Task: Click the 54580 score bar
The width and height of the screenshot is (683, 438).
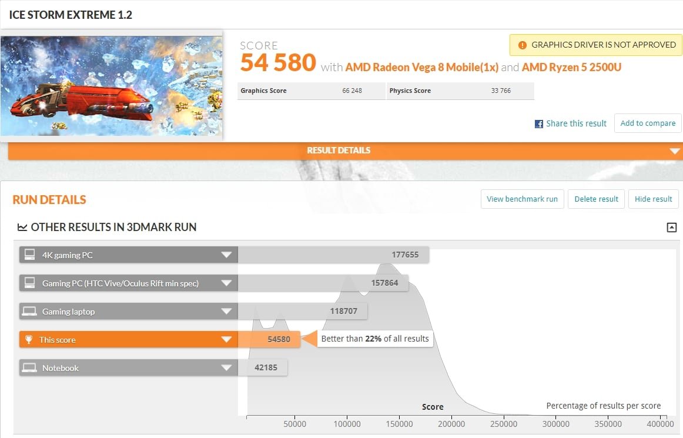Action: tap(269, 339)
